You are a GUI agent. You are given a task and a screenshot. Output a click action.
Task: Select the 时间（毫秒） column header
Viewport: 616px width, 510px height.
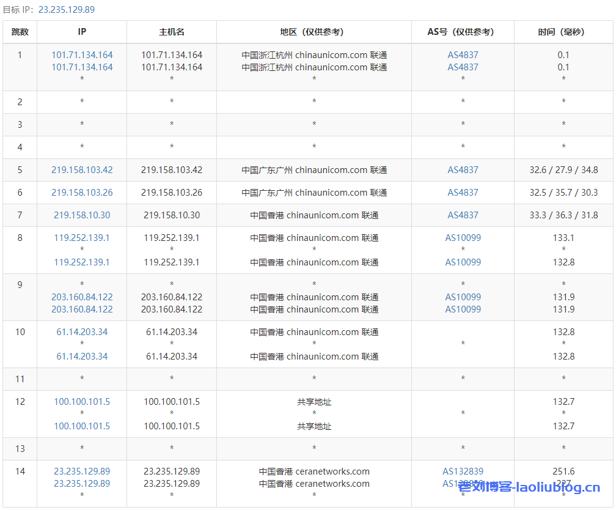point(563,32)
